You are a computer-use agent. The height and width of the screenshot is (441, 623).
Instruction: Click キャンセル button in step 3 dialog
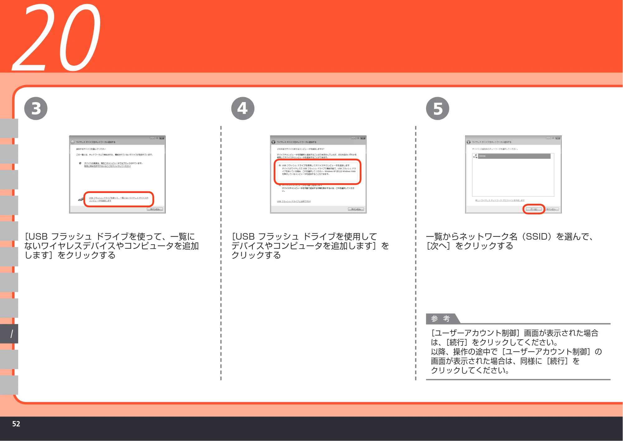click(155, 209)
